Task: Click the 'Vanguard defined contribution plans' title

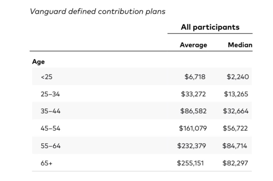Action: pos(98,12)
